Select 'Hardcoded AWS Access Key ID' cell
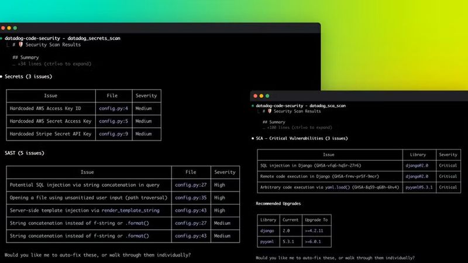This screenshot has height=263, width=468. coord(51,108)
